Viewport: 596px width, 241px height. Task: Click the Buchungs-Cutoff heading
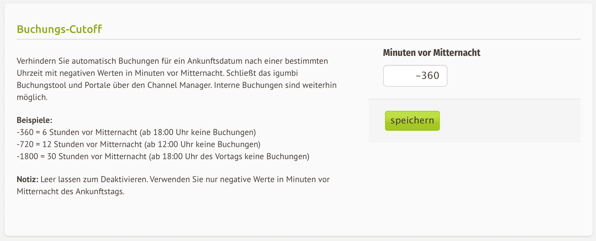(59, 29)
